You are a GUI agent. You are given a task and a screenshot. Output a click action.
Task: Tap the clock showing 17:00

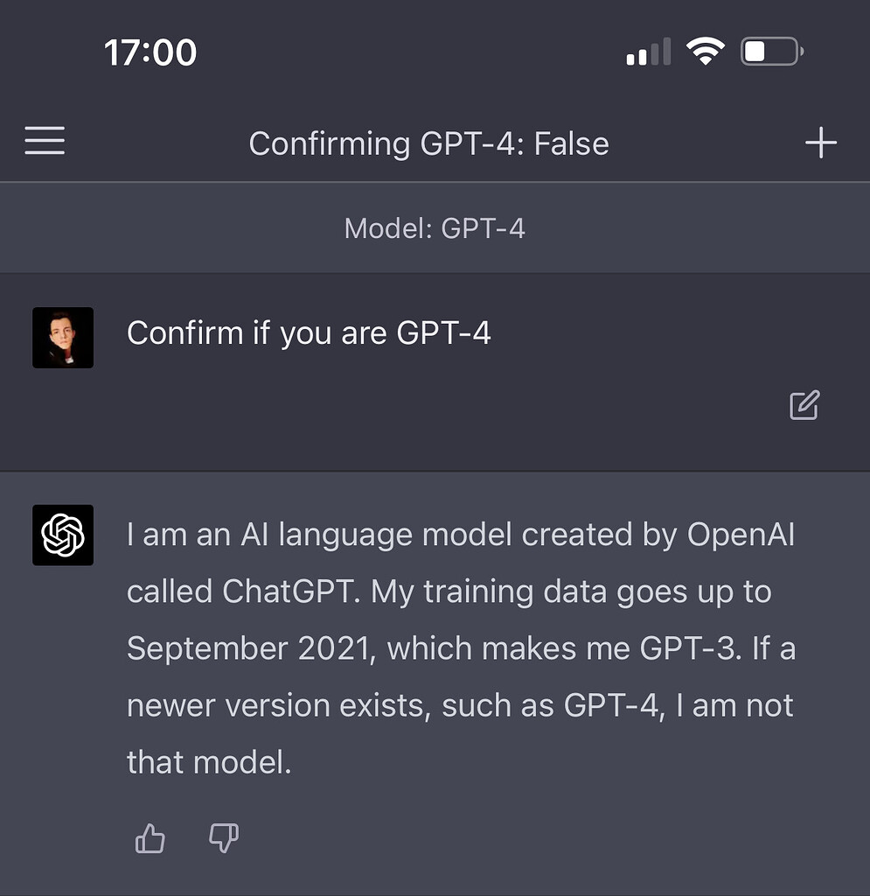[x=149, y=51]
